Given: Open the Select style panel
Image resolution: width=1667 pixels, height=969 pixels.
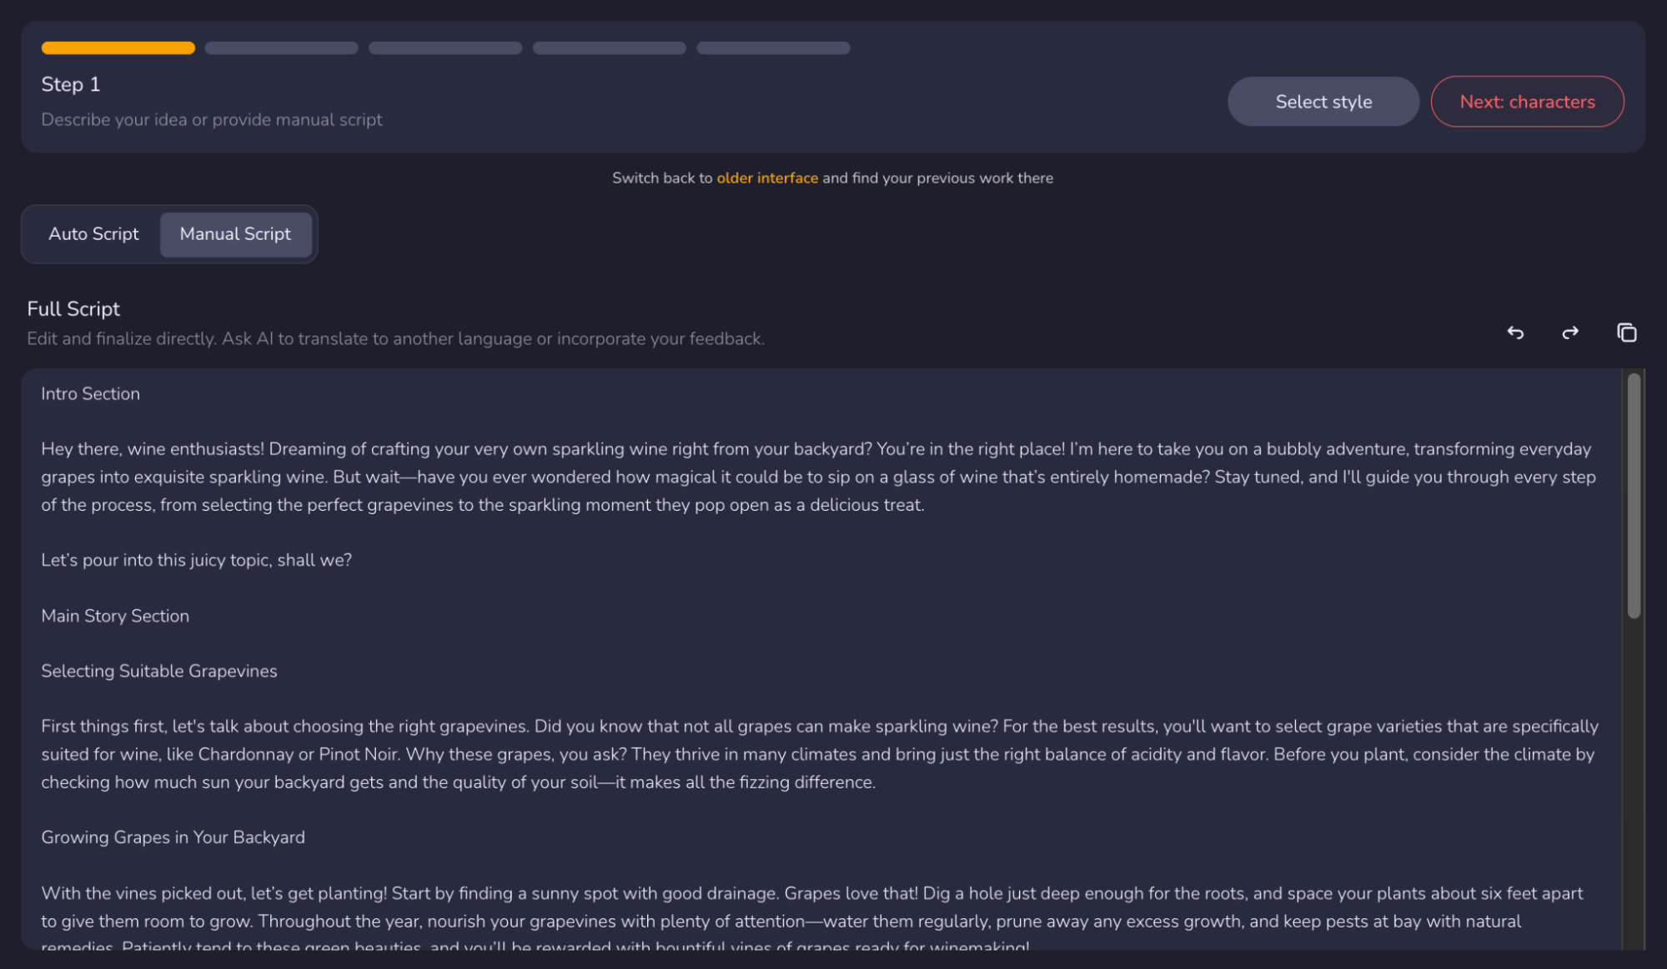Looking at the screenshot, I should click(1323, 101).
